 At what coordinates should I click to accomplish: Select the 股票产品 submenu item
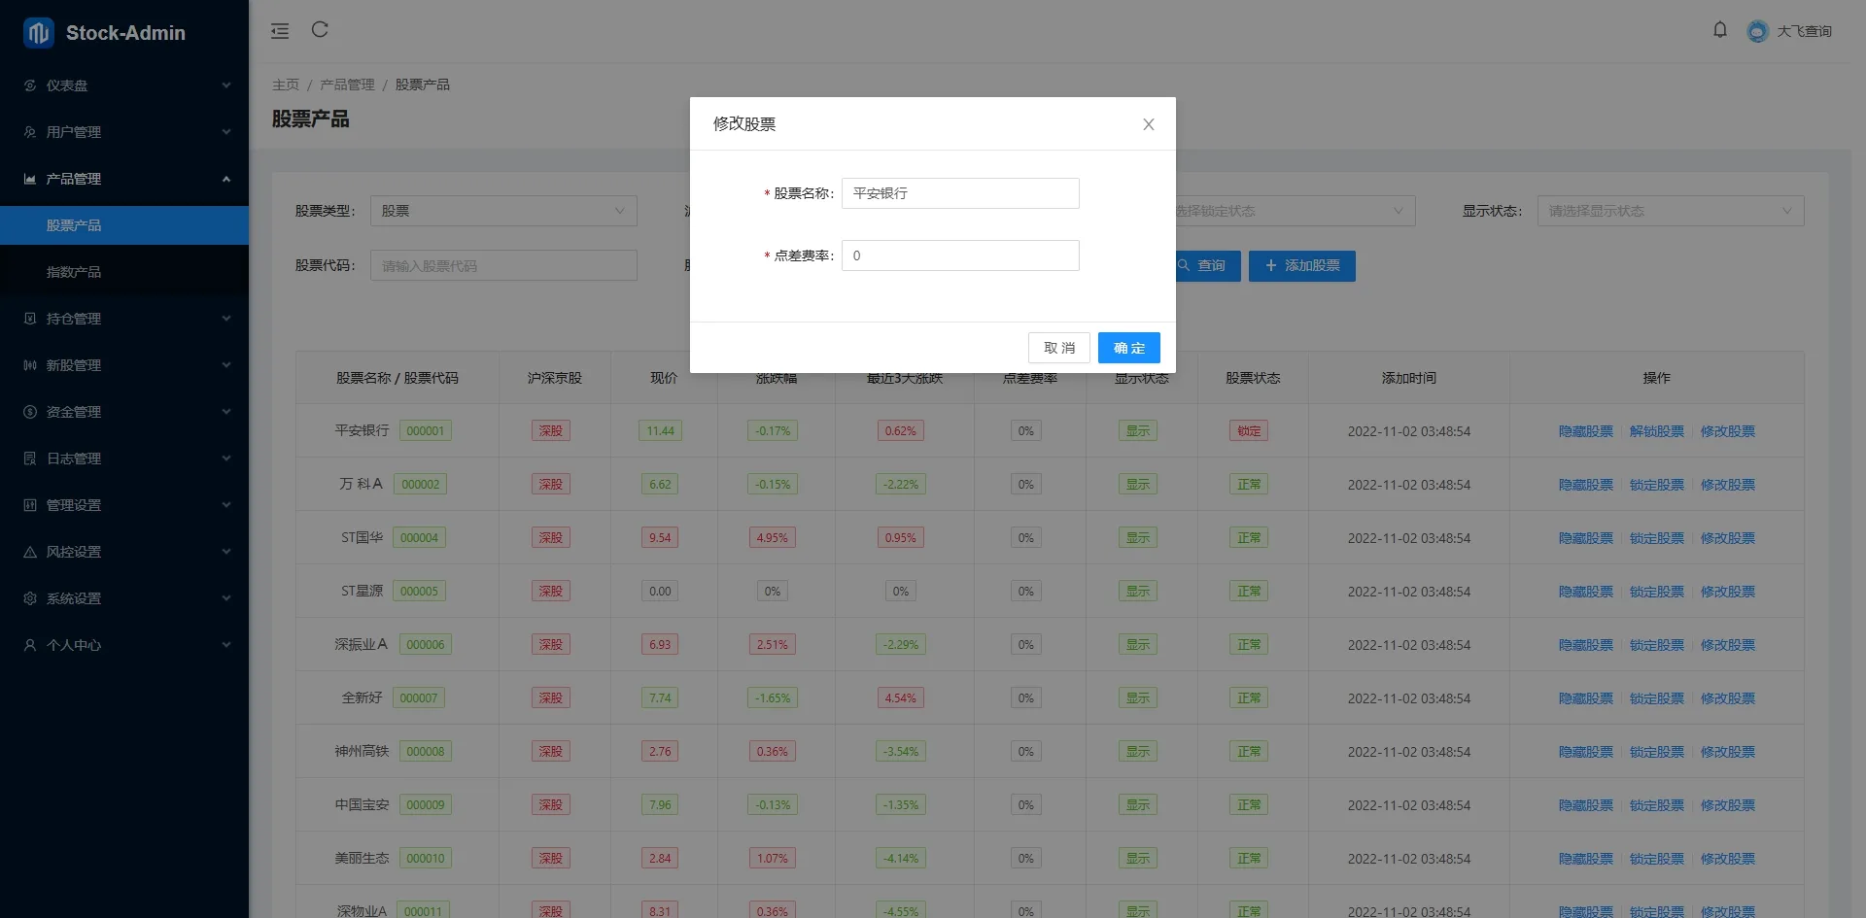124,225
